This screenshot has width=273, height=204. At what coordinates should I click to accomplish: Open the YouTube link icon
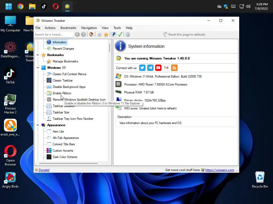click(158, 68)
